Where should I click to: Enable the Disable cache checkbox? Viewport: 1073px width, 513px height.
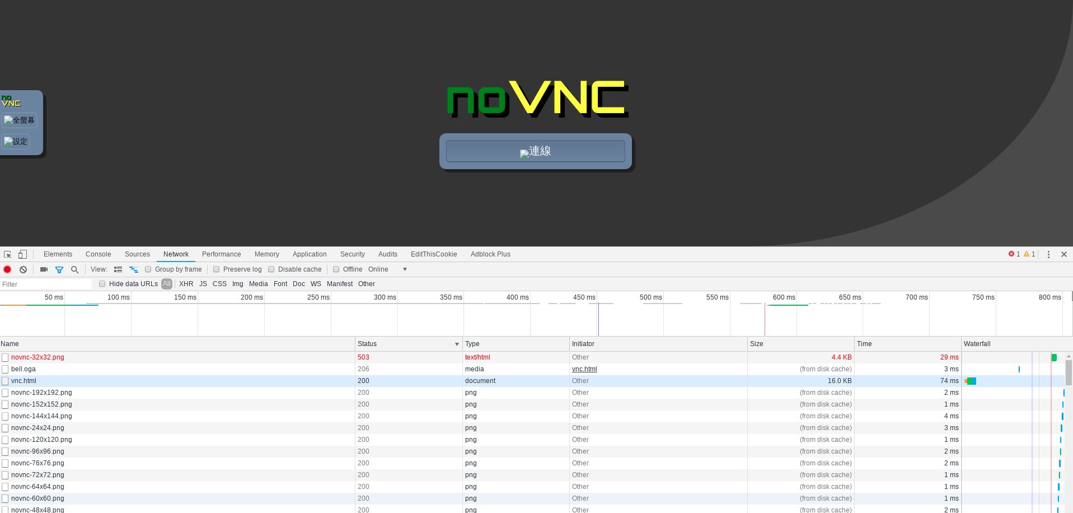[x=271, y=269]
